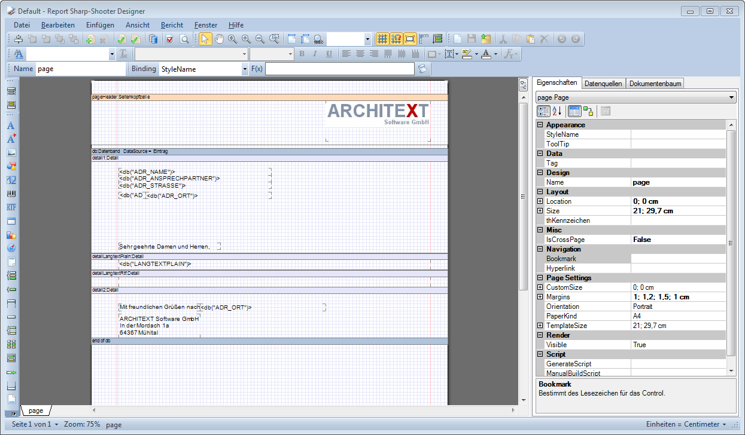Toggle the show grid button
This screenshot has width=745, height=435.
tap(382, 39)
